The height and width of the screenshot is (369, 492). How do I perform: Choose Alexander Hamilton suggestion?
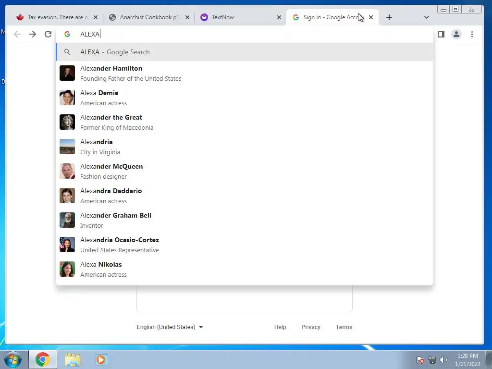click(245, 73)
